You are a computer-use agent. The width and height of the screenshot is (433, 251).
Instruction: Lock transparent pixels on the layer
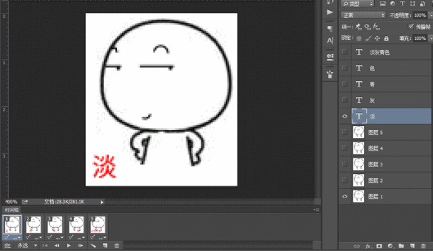[359, 39]
